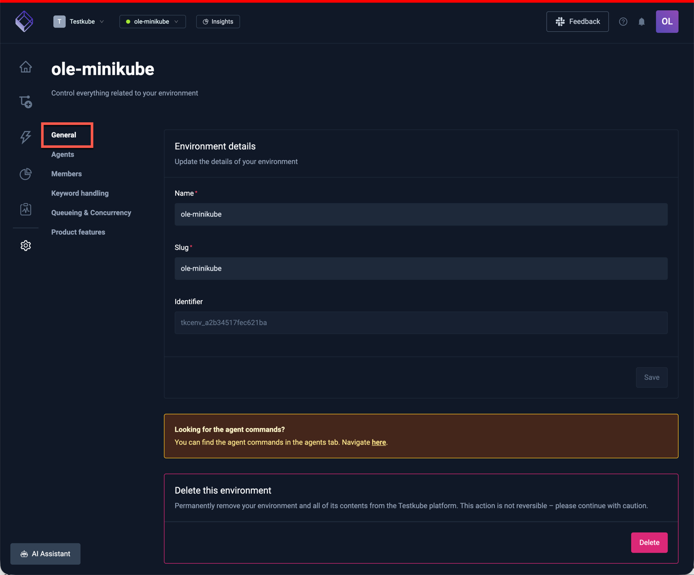The height and width of the screenshot is (575, 694).
Task: Select the create workflow icon in sidebar
Action: [x=26, y=101]
